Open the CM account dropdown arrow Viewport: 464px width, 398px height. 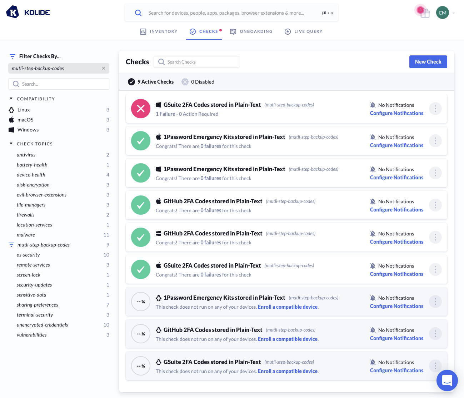click(454, 13)
